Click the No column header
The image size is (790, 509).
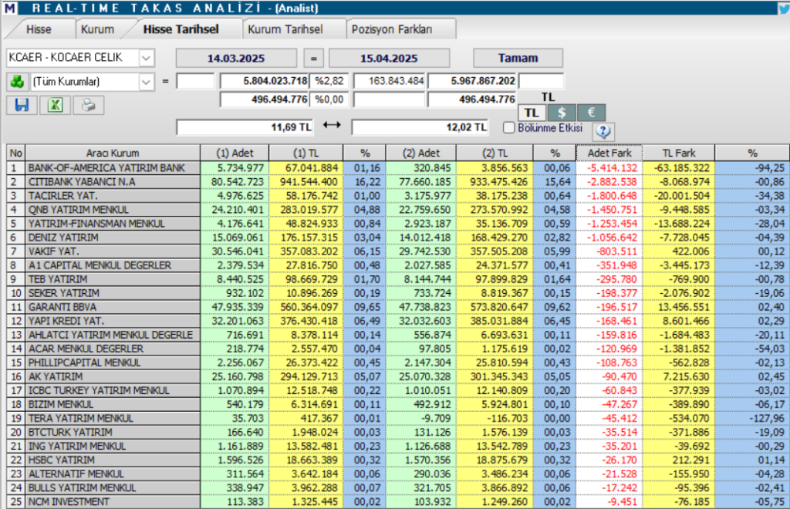click(16, 153)
